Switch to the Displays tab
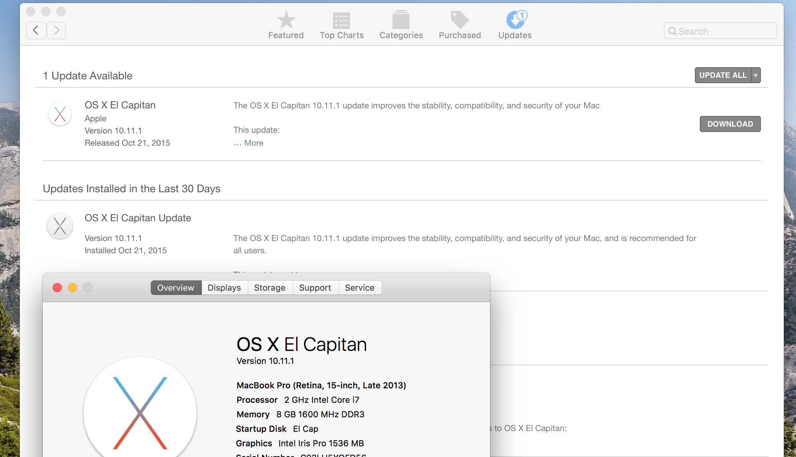The height and width of the screenshot is (457, 796). coord(224,288)
